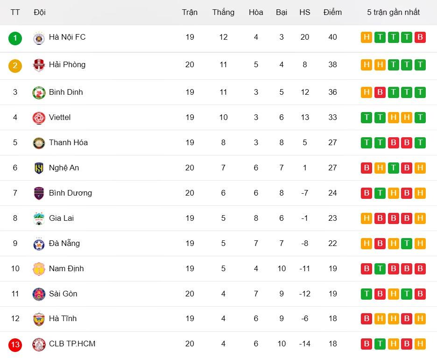Click the CLB TP.HCM club logo
The width and height of the screenshot is (437, 358).
[x=39, y=344]
